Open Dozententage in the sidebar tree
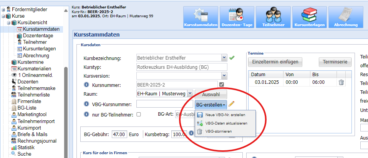This screenshot has width=368, height=158. tap(38, 35)
